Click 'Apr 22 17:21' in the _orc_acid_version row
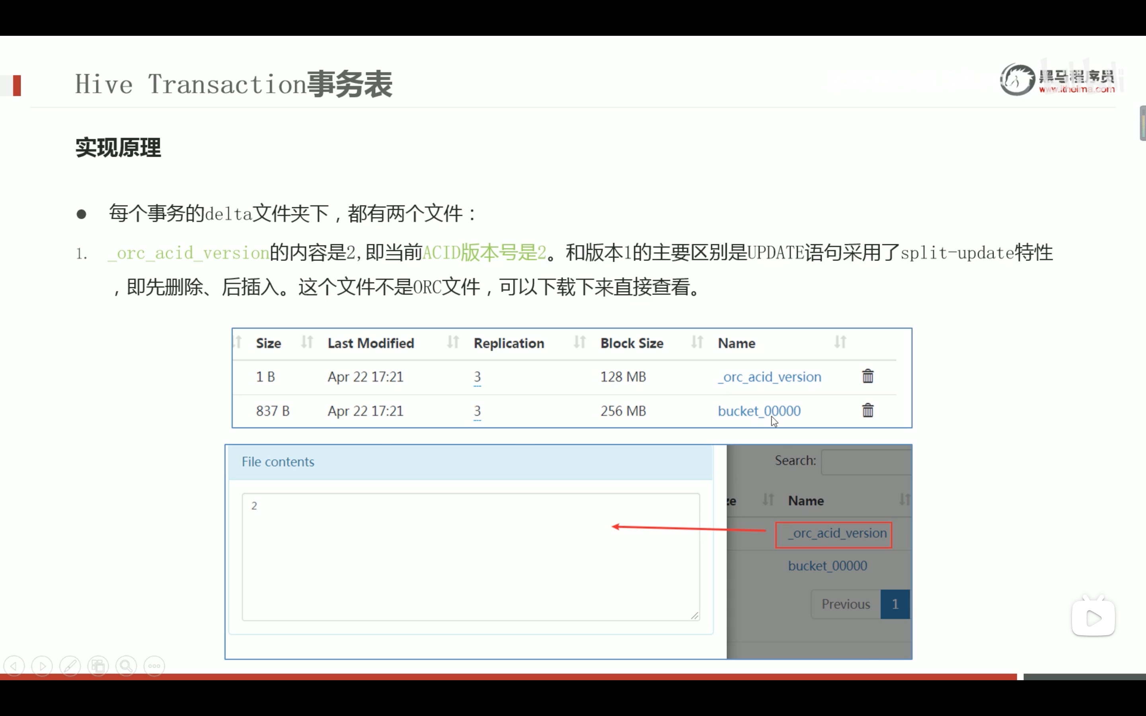1146x716 pixels. [365, 377]
